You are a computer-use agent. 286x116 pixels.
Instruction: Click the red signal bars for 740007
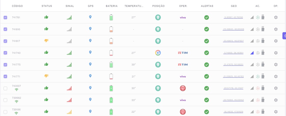click(x=69, y=88)
